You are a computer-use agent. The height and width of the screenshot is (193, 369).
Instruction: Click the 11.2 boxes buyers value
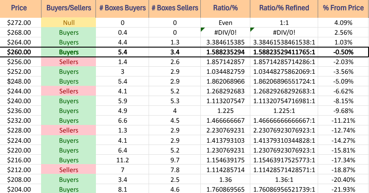click(x=122, y=160)
